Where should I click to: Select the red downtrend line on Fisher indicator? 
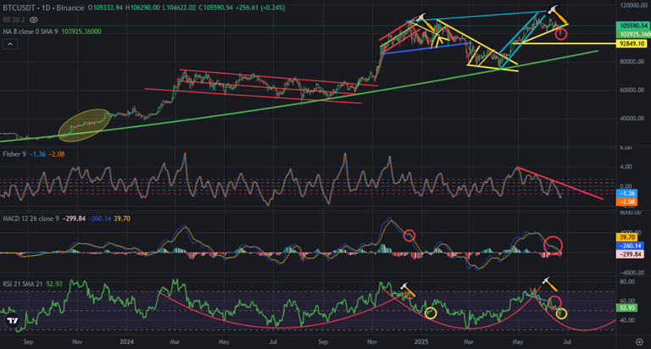[559, 183]
